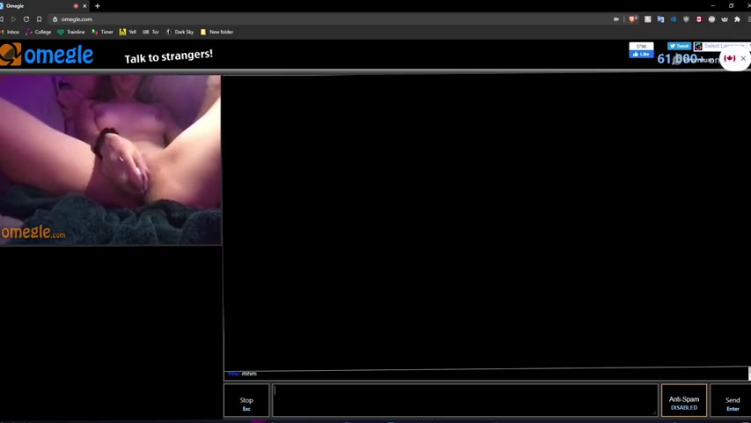Click the browser Forward arrow

[13, 19]
